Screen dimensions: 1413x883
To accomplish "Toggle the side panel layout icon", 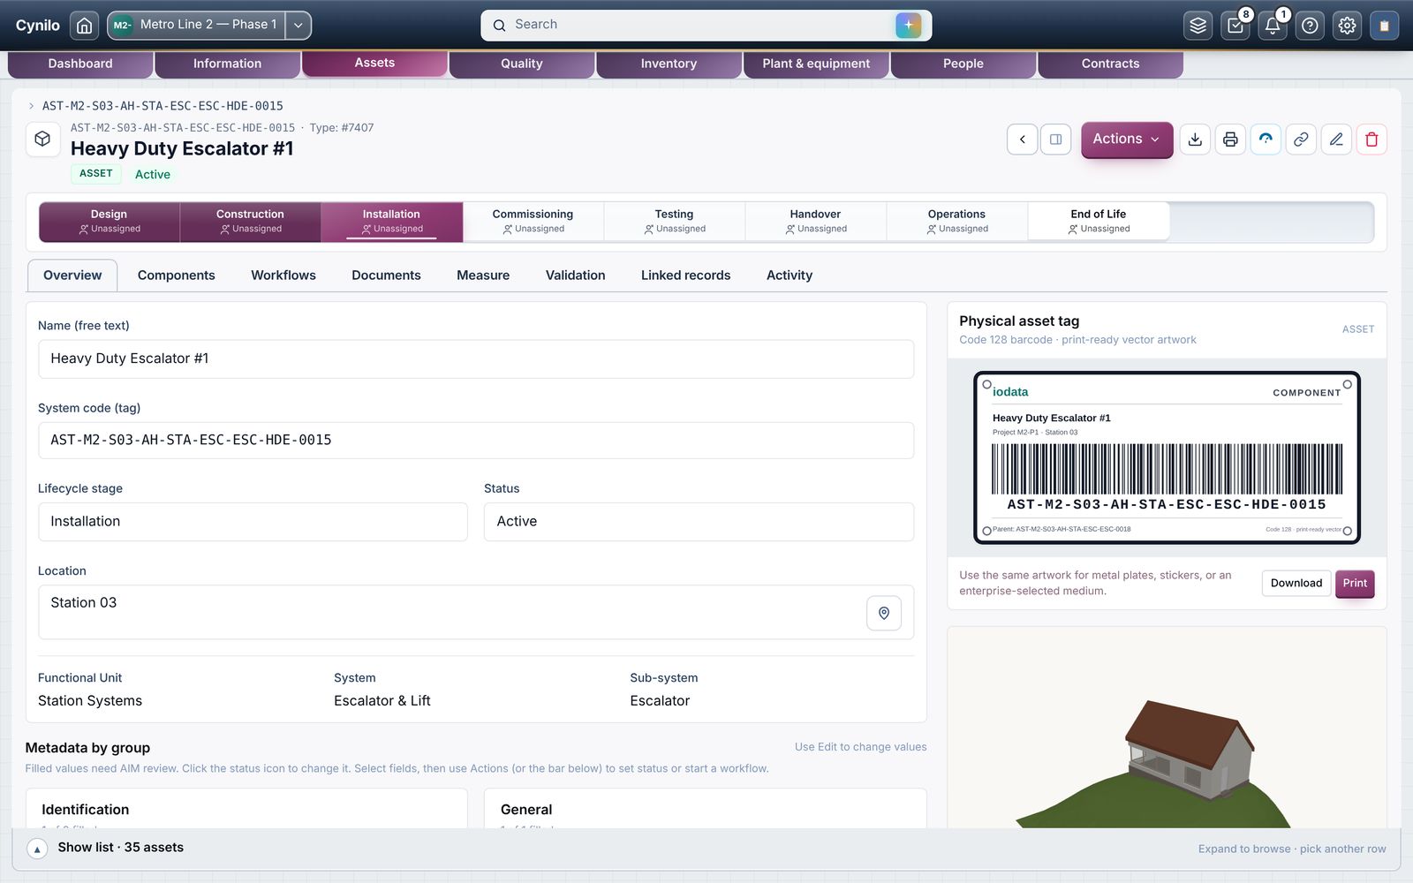I will [1055, 140].
